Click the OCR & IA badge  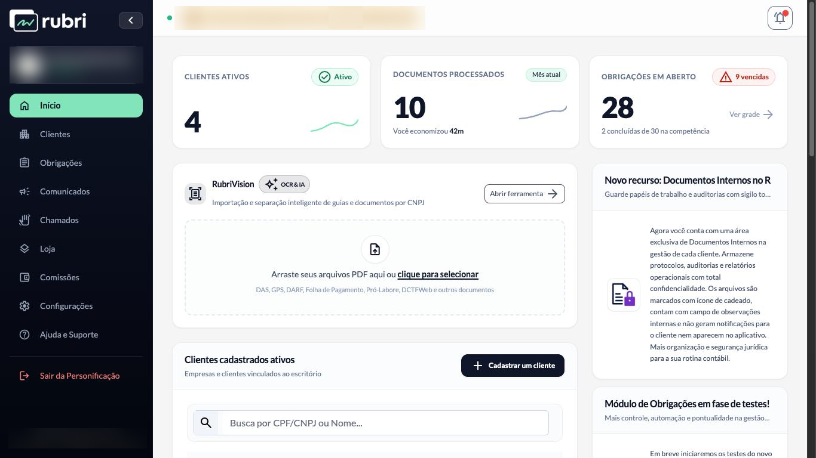284,184
